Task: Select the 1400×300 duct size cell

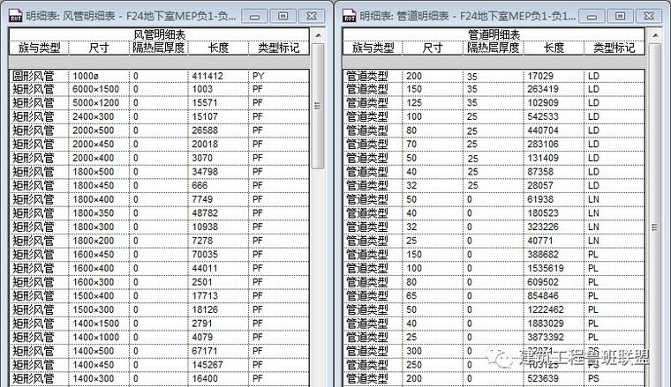Action: pos(98,378)
